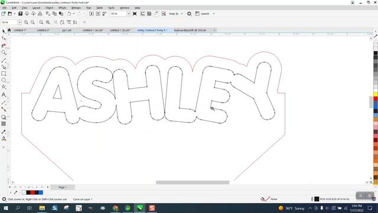378x213 pixels.
Task: Click the Save icon
Action: coord(21,14)
